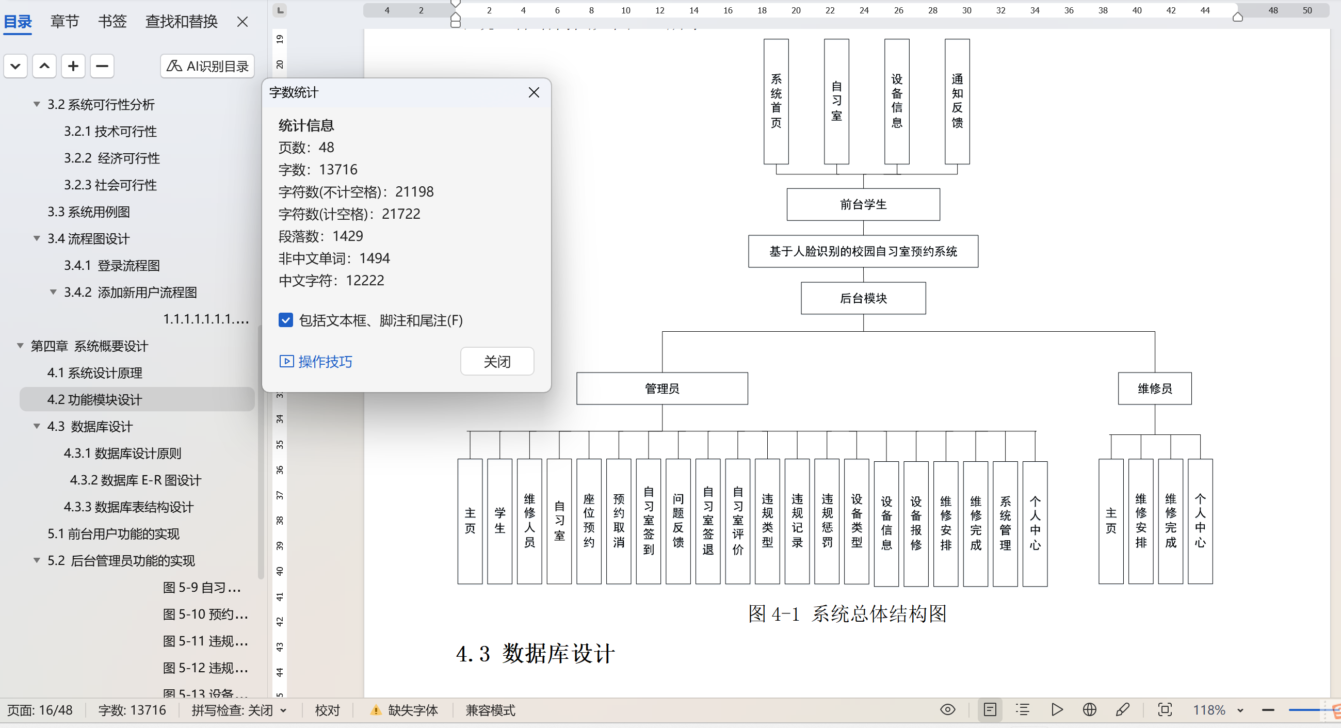The image size is (1341, 728).
Task: Switch to outline view icon
Action: [1023, 710]
